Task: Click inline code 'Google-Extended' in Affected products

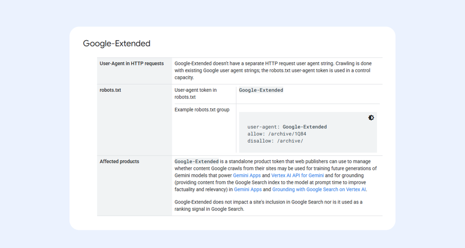Action: point(196,161)
